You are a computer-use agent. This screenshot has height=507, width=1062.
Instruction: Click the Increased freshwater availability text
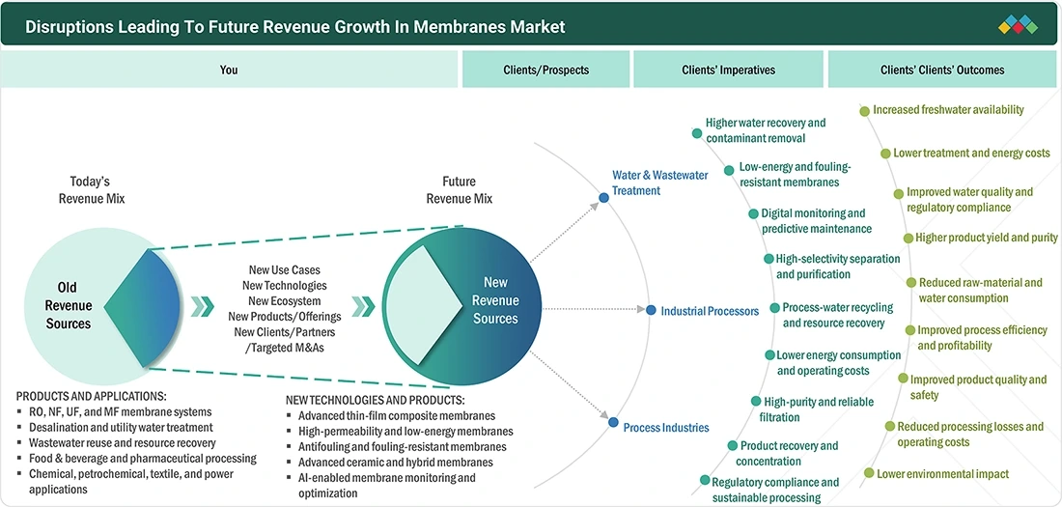pyautogui.click(x=948, y=110)
